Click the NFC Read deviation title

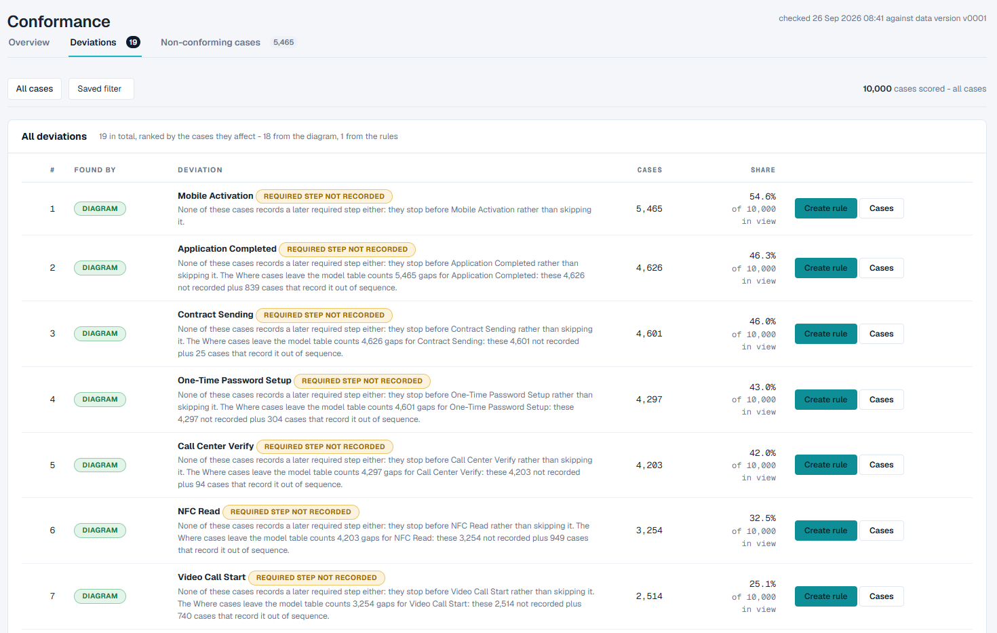(x=199, y=512)
